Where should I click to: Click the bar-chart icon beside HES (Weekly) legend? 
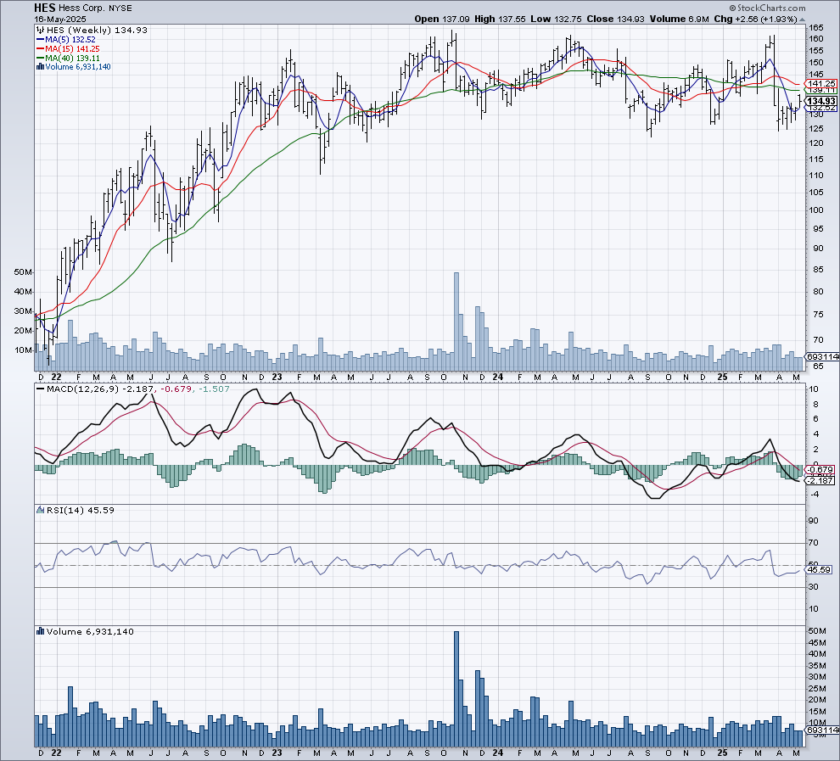40,30
